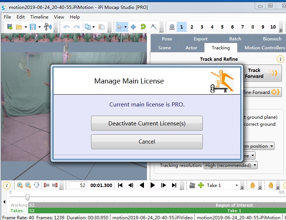Image resolution: width=286 pixels, height=220 pixels.
Task: Click the clapperboard take icon
Action: click(x=192, y=185)
